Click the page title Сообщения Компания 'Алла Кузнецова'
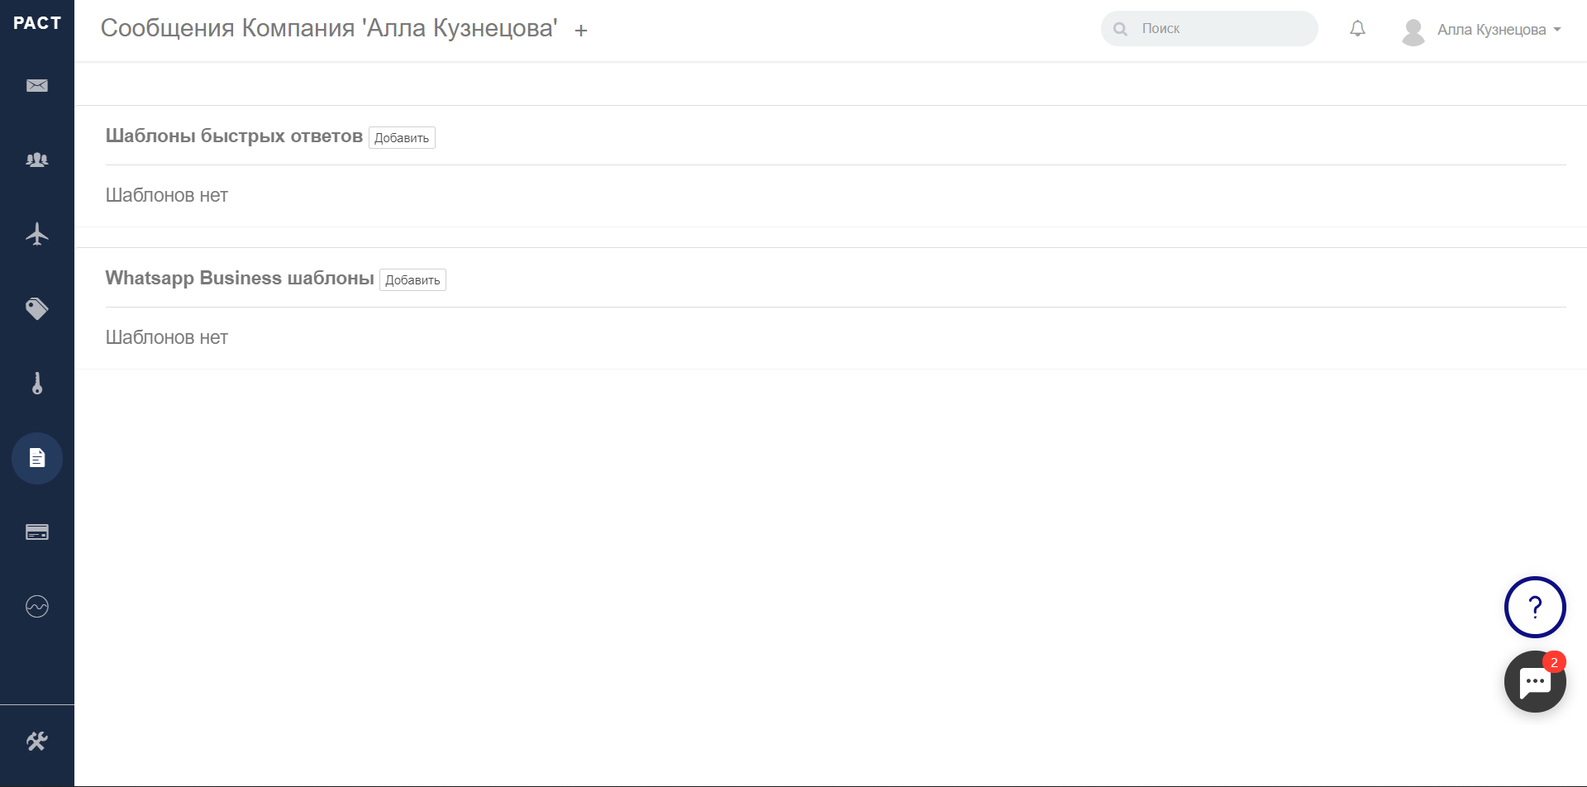The height and width of the screenshot is (787, 1587). 329,29
